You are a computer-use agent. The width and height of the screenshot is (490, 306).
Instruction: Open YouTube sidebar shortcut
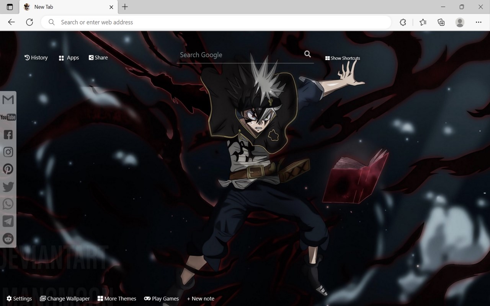[x=8, y=117]
